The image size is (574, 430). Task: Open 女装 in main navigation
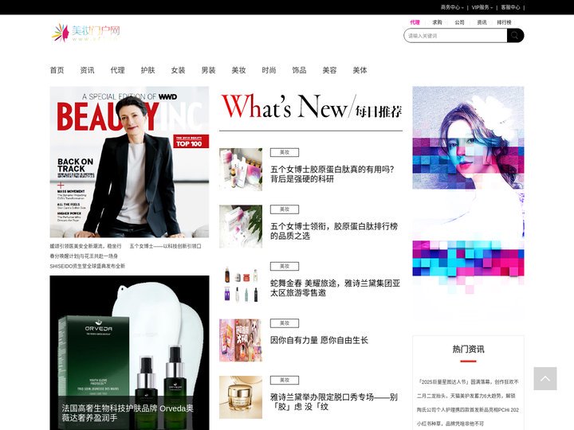coord(179,70)
